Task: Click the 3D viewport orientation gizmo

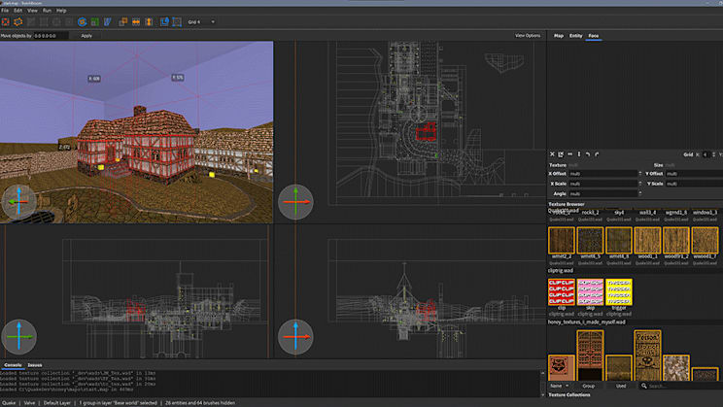Action: click(18, 202)
